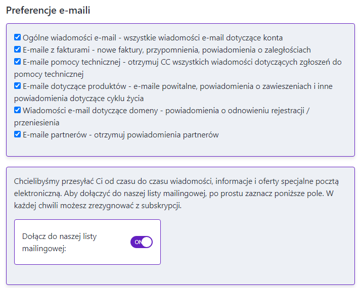The height and width of the screenshot is (288, 360).
Task: Uncheck the Ogólne wiadomości e-mail checkbox
Action: click(18, 37)
